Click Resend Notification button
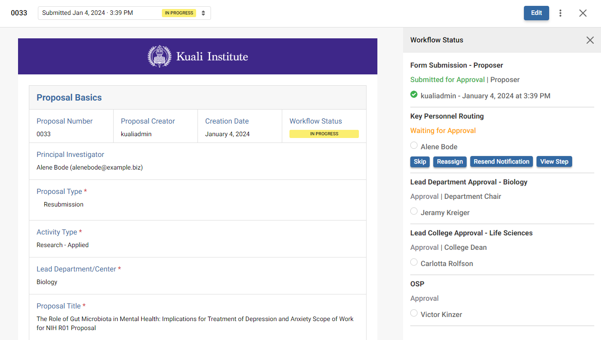The image size is (601, 340). pos(501,162)
